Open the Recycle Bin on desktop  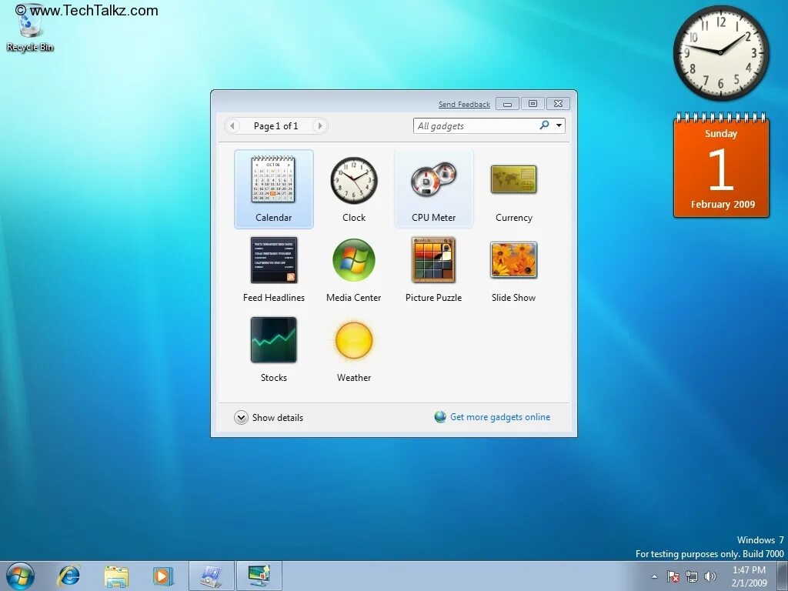[30, 28]
